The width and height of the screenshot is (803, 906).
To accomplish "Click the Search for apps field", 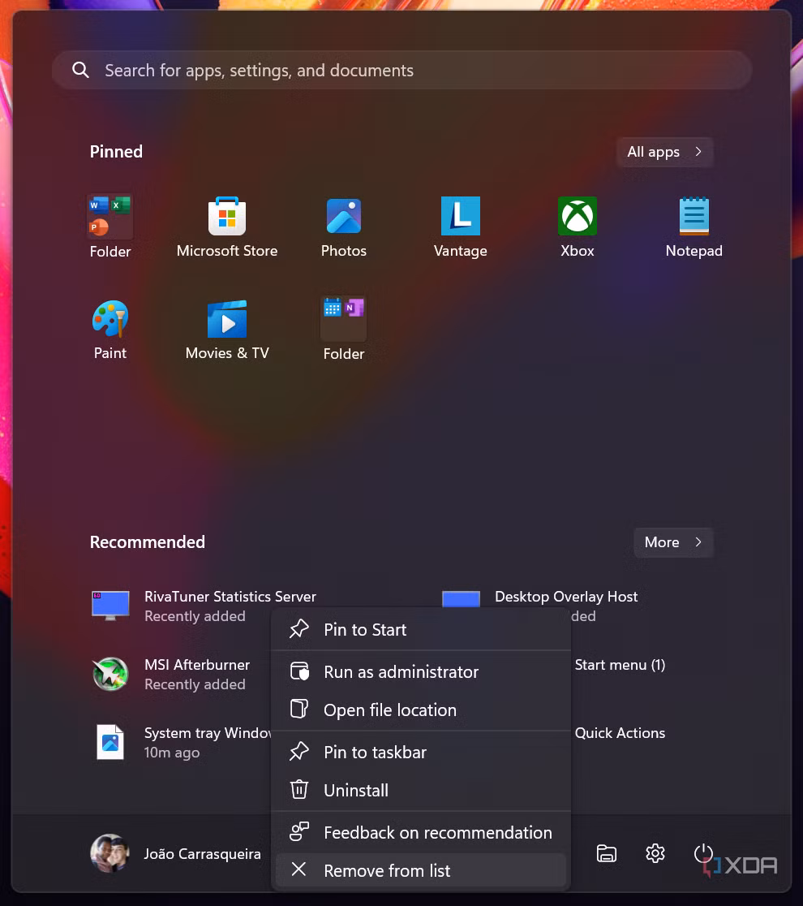I will tap(401, 70).
